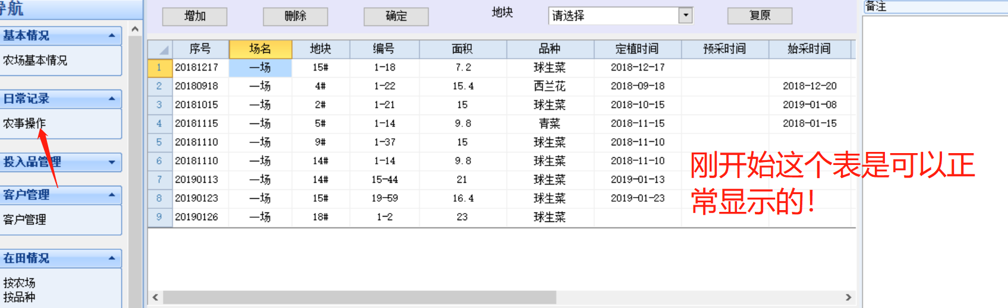
Task: Click 1-22 number cell
Action: click(x=384, y=86)
